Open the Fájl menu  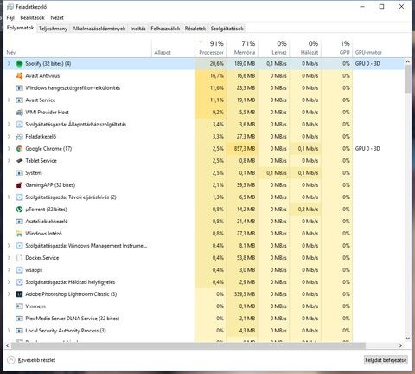(10, 17)
